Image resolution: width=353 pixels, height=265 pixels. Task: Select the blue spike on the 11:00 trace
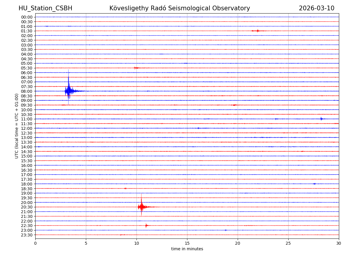321,119
